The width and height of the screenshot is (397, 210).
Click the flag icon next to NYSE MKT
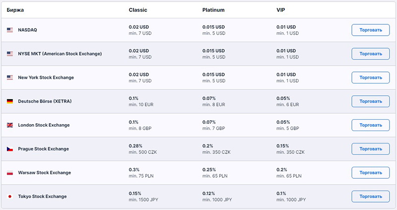[x=10, y=54]
